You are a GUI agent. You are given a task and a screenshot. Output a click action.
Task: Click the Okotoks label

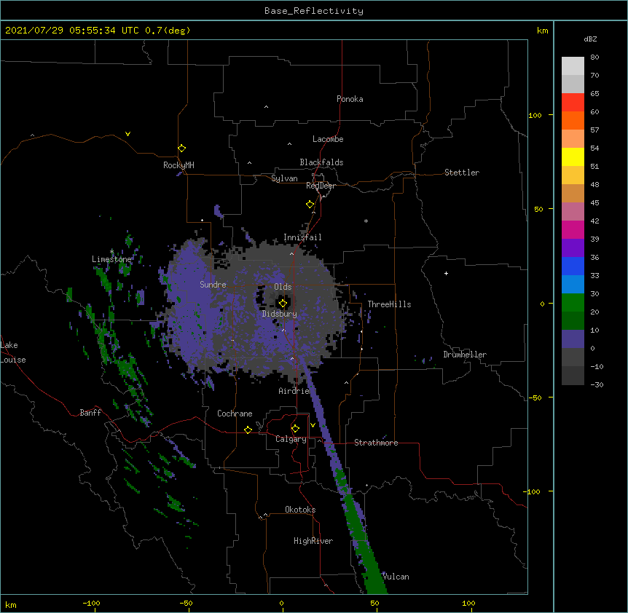click(300, 510)
